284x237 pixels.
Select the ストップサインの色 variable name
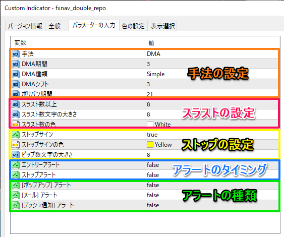click(43, 145)
